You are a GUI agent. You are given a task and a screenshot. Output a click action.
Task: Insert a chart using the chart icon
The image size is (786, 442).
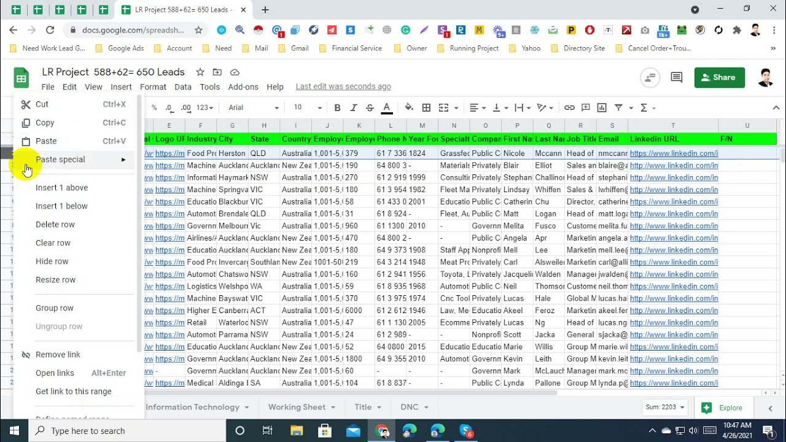click(x=602, y=107)
